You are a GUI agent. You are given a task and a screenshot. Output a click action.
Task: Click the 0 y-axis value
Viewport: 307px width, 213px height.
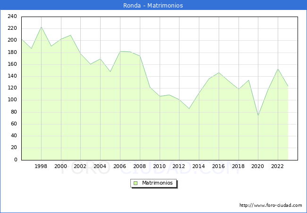(16, 160)
